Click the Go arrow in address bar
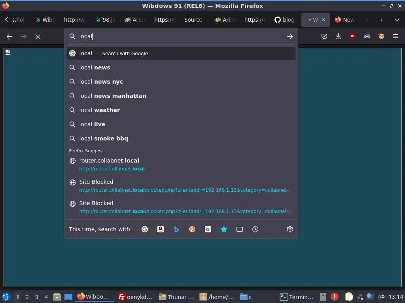Screen dimensions: 405x303 [290, 37]
